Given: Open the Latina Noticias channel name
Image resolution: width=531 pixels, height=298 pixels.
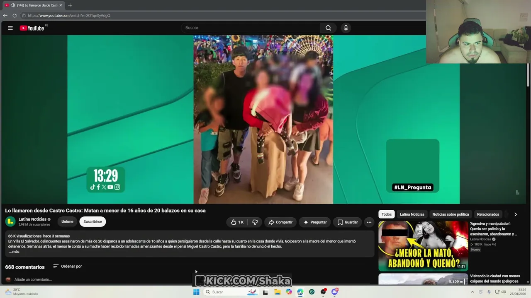Looking at the screenshot, I should (32, 219).
